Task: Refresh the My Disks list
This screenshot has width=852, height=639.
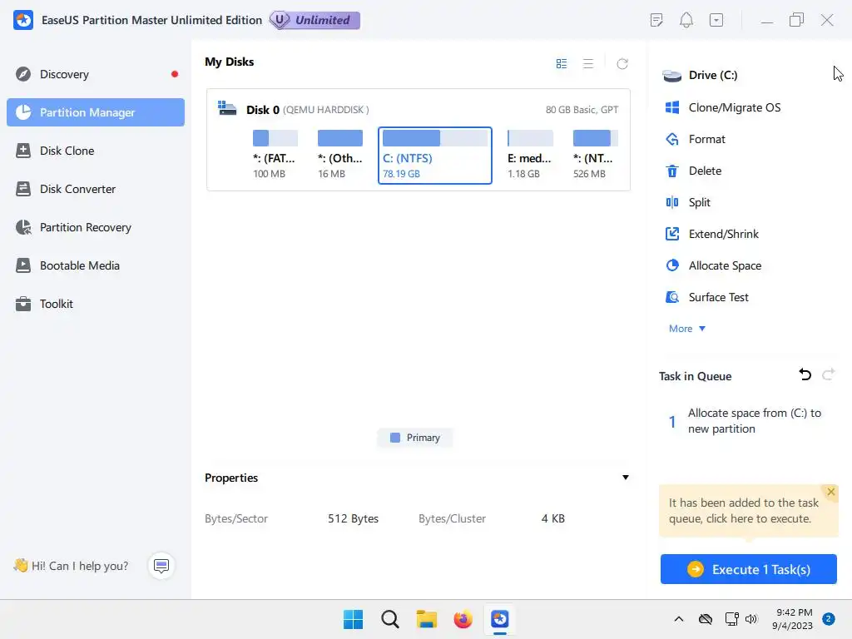Action: pos(622,63)
